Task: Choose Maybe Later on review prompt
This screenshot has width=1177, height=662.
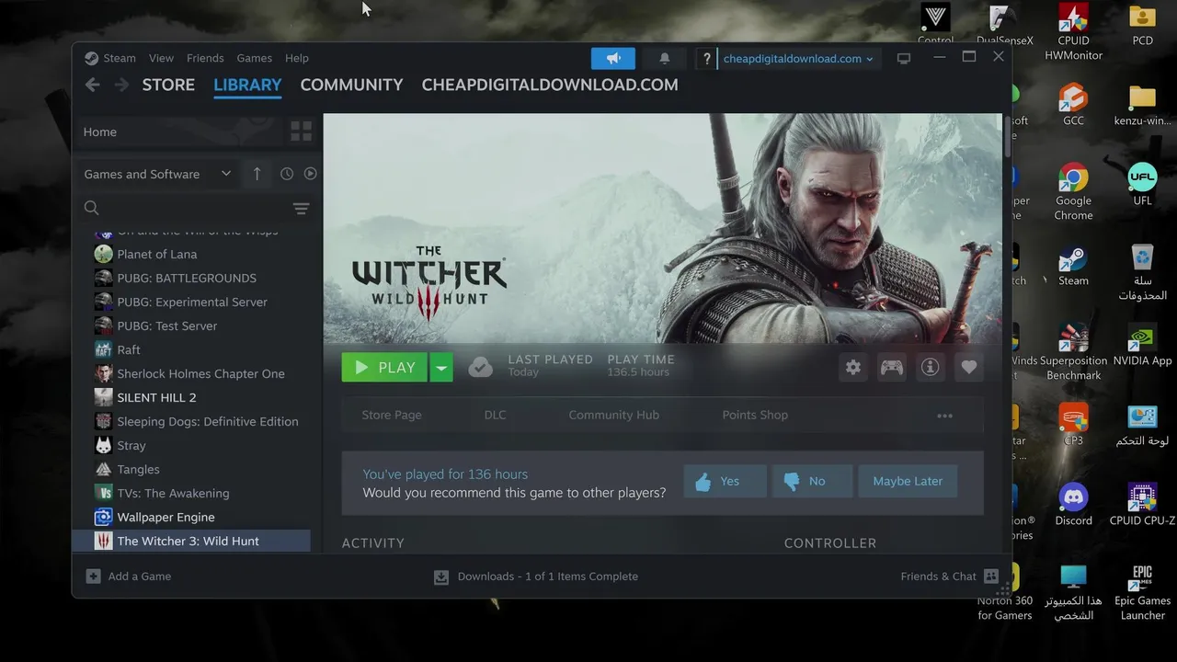Action: click(908, 481)
